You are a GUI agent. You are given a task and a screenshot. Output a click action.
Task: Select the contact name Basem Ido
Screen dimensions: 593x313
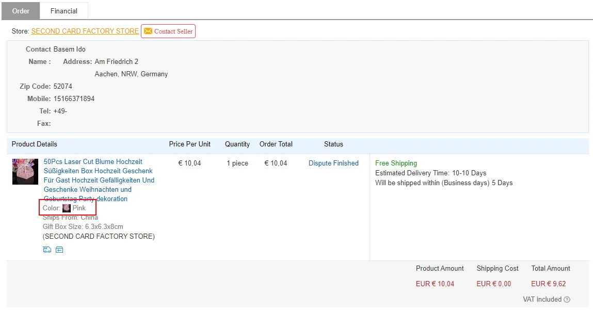(70, 49)
